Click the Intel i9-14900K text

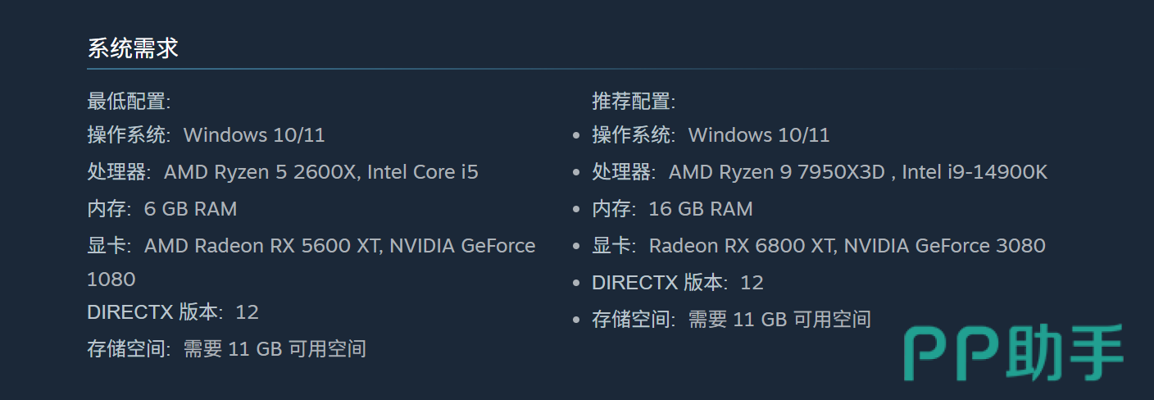coord(975,172)
